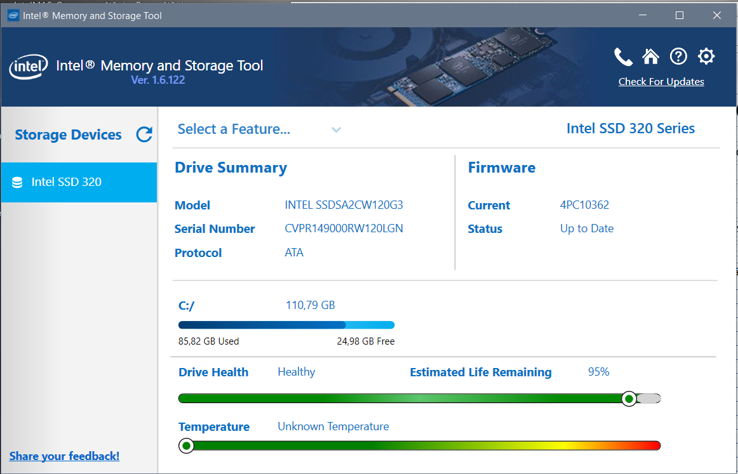This screenshot has width=738, height=474.
Task: Click the Model field label
Action: point(192,206)
